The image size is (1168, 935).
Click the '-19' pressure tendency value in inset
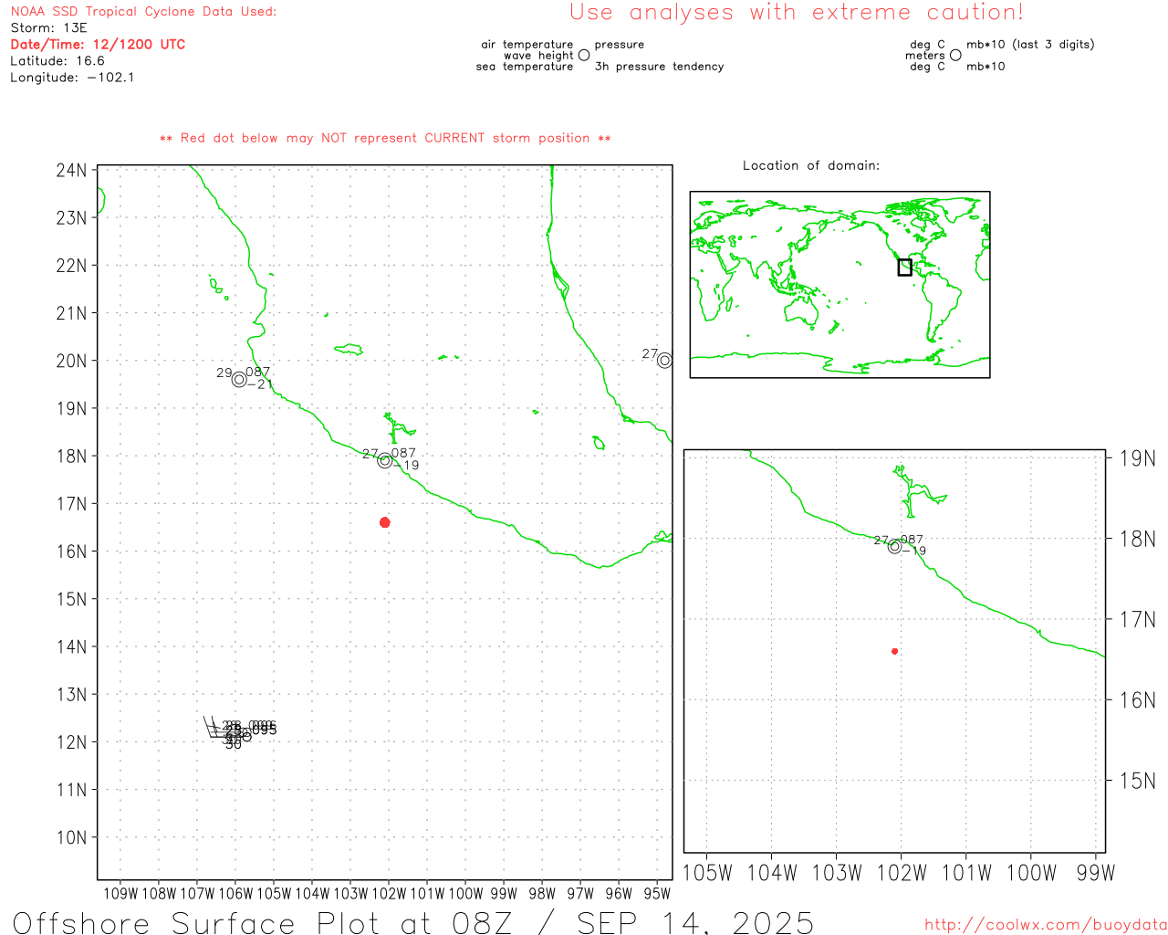(914, 552)
